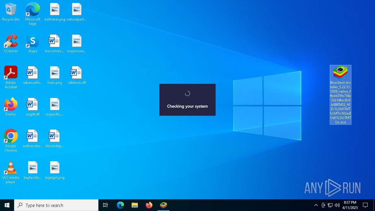Viewport: 375px width, 211px height.
Task: Open the Windows Start menu
Action: click(x=7, y=205)
